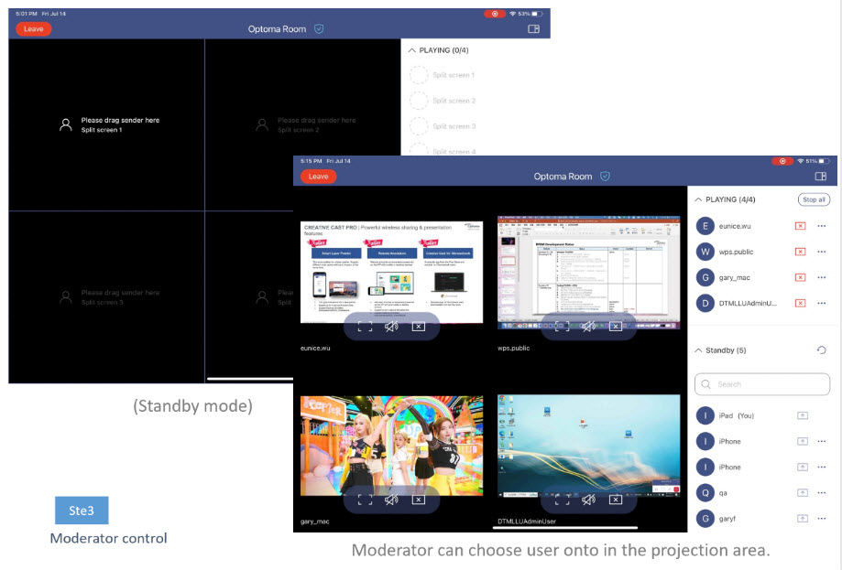Make eunice.wu screen fullscreen

click(x=365, y=327)
